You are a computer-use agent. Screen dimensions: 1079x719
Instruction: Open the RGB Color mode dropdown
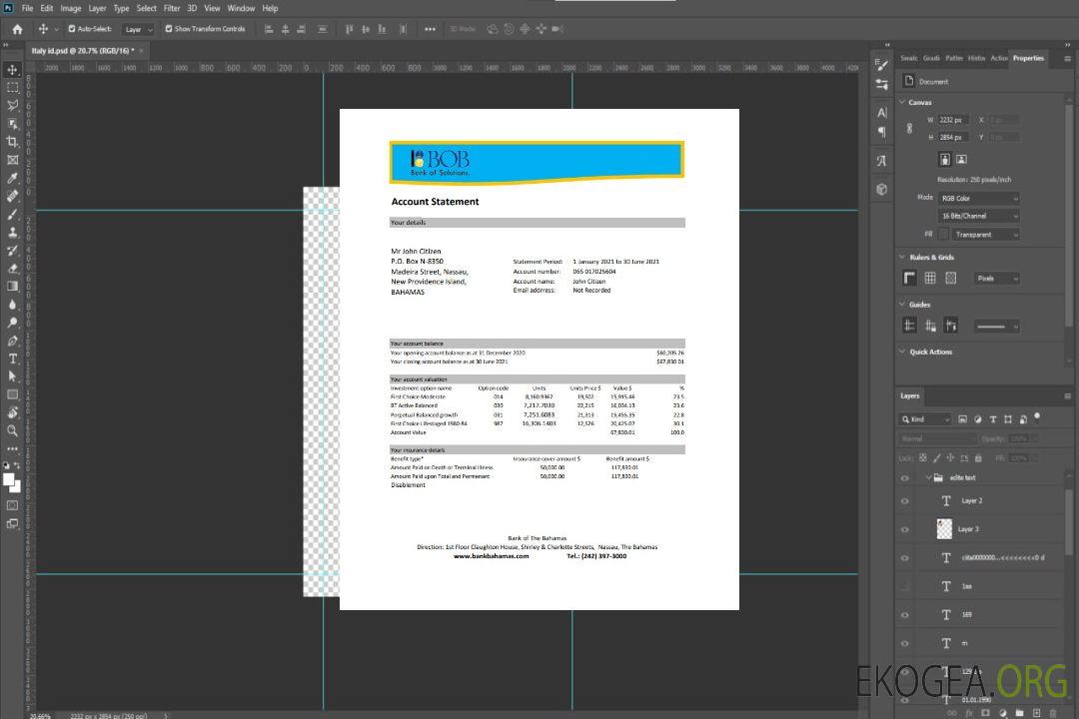tap(978, 198)
